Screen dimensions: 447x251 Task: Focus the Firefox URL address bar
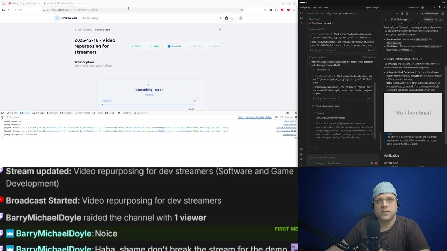[x=143, y=10]
